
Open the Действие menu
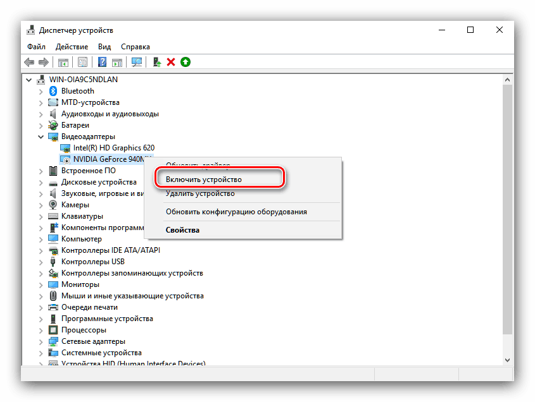pyautogui.click(x=72, y=47)
